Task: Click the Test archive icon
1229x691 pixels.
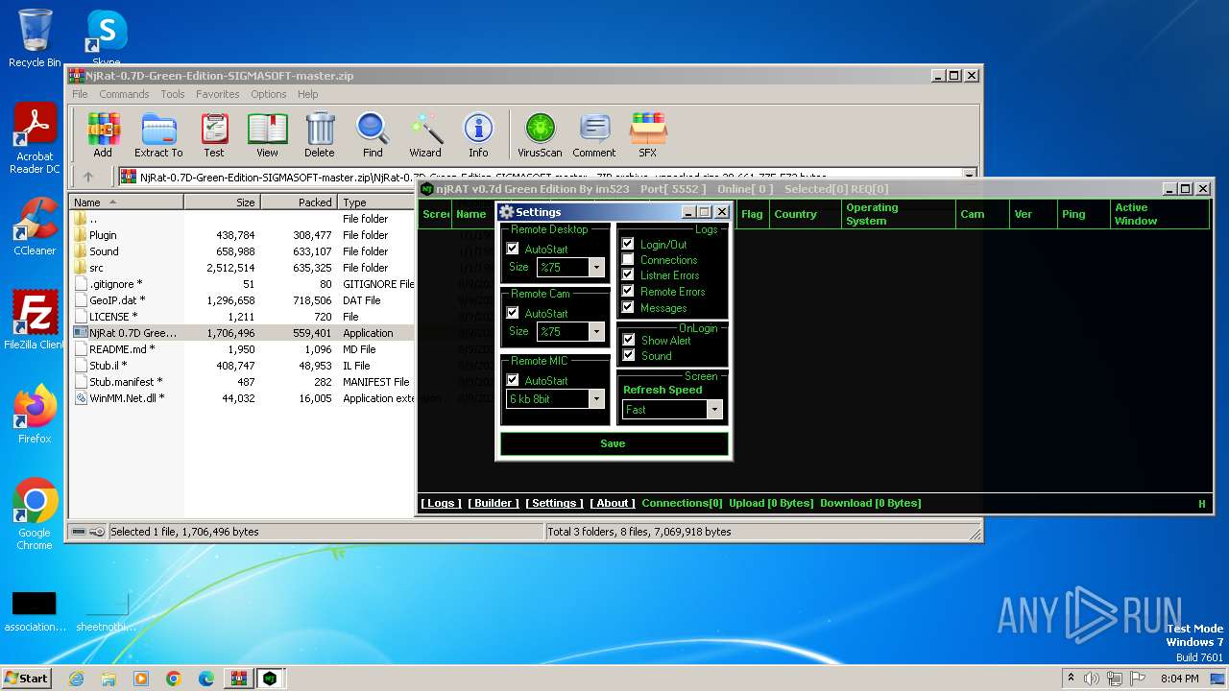Action: coord(214,134)
